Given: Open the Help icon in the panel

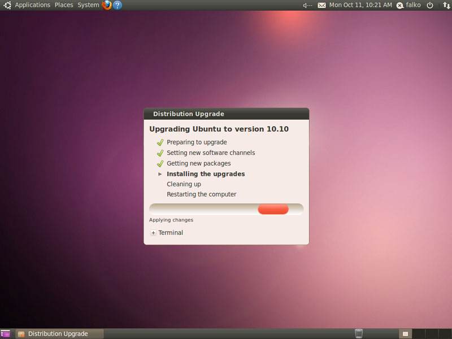Looking at the screenshot, I should click(x=117, y=5).
